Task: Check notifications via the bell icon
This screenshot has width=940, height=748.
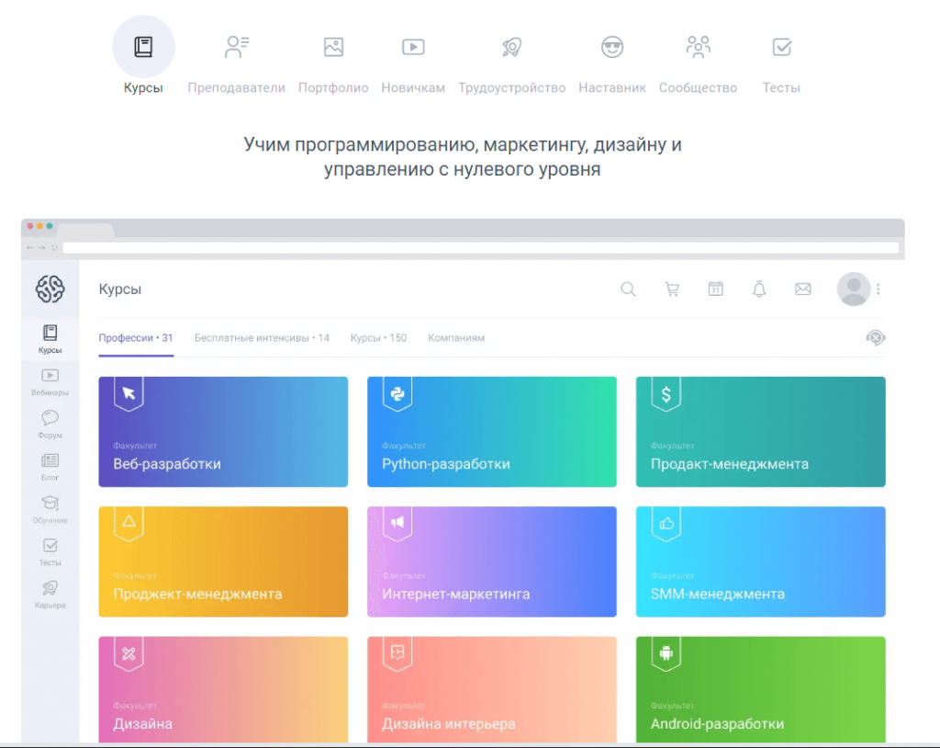Action: tap(759, 289)
